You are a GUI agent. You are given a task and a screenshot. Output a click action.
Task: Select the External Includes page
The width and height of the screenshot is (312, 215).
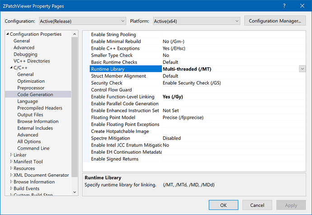click(35, 128)
